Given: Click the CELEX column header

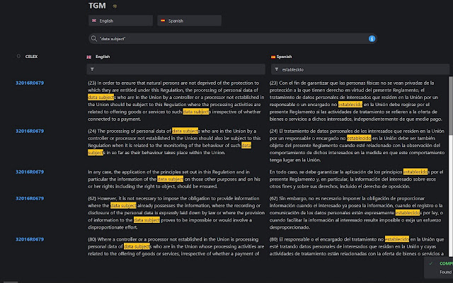Looking at the screenshot, I should (x=31, y=55).
